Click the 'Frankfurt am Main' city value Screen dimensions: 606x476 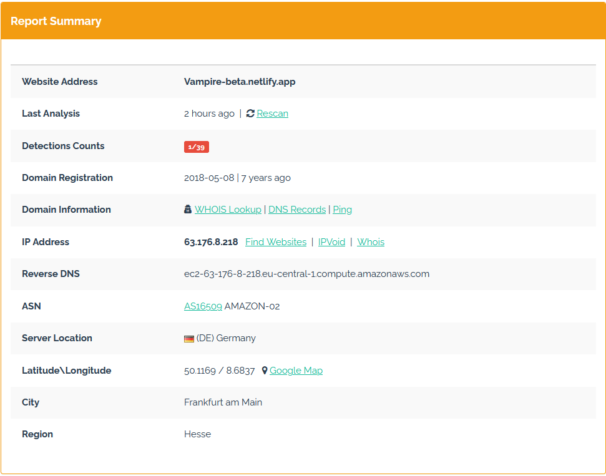pos(223,402)
